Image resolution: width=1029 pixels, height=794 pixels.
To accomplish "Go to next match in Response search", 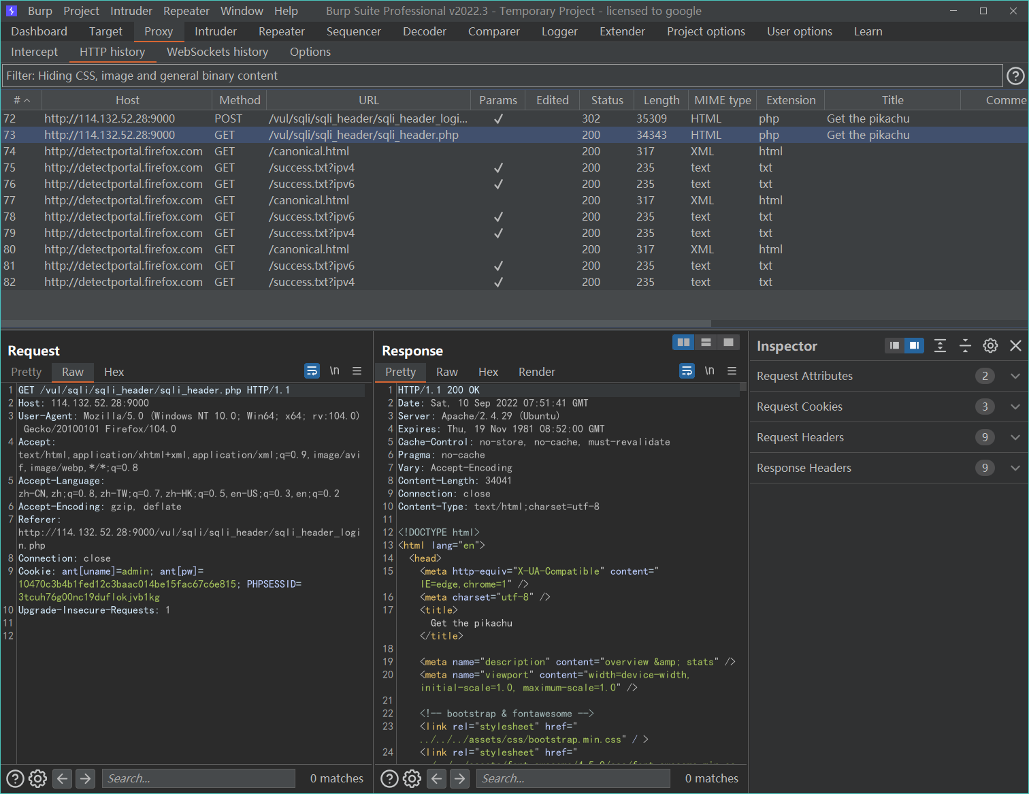I will 460,778.
